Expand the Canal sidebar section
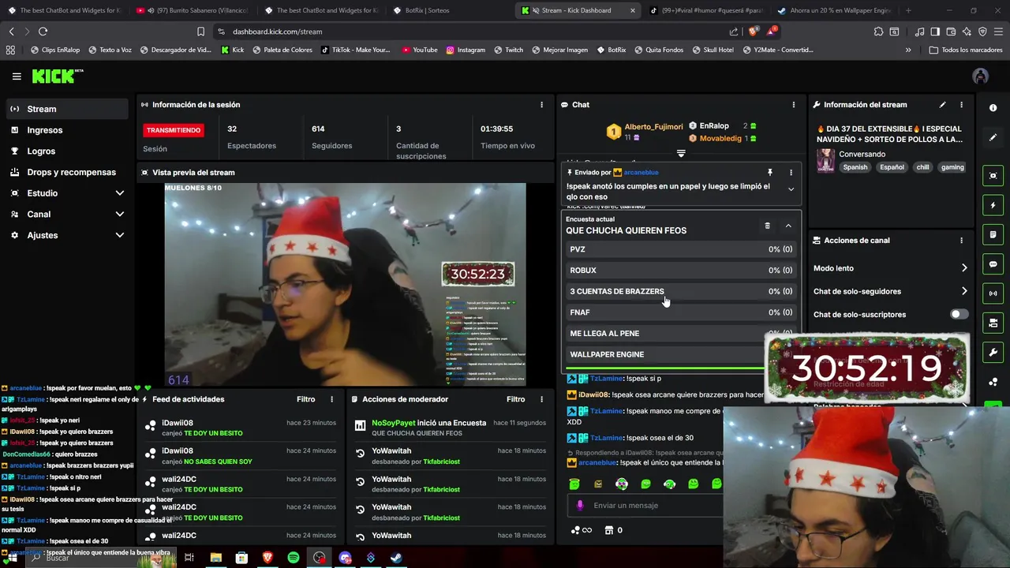Screen dimensions: 1010x568 pos(119,214)
